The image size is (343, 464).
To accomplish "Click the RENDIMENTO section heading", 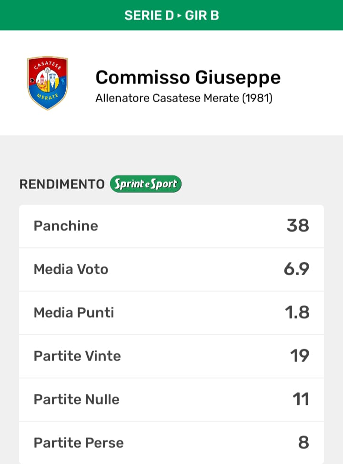I will point(62,185).
